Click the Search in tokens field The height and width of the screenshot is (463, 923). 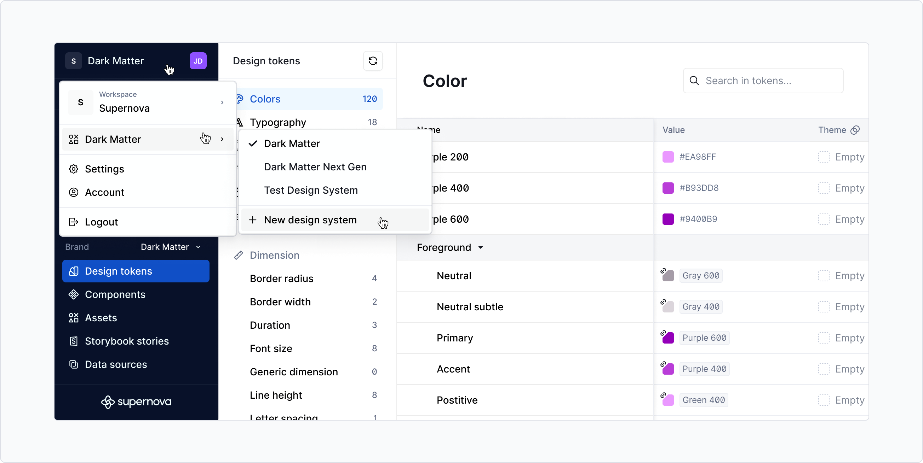(762, 81)
